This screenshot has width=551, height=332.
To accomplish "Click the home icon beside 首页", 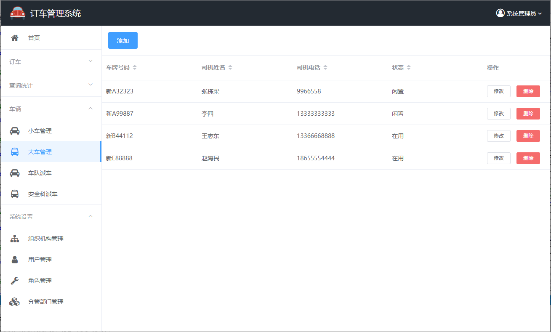I will pyautogui.click(x=15, y=38).
